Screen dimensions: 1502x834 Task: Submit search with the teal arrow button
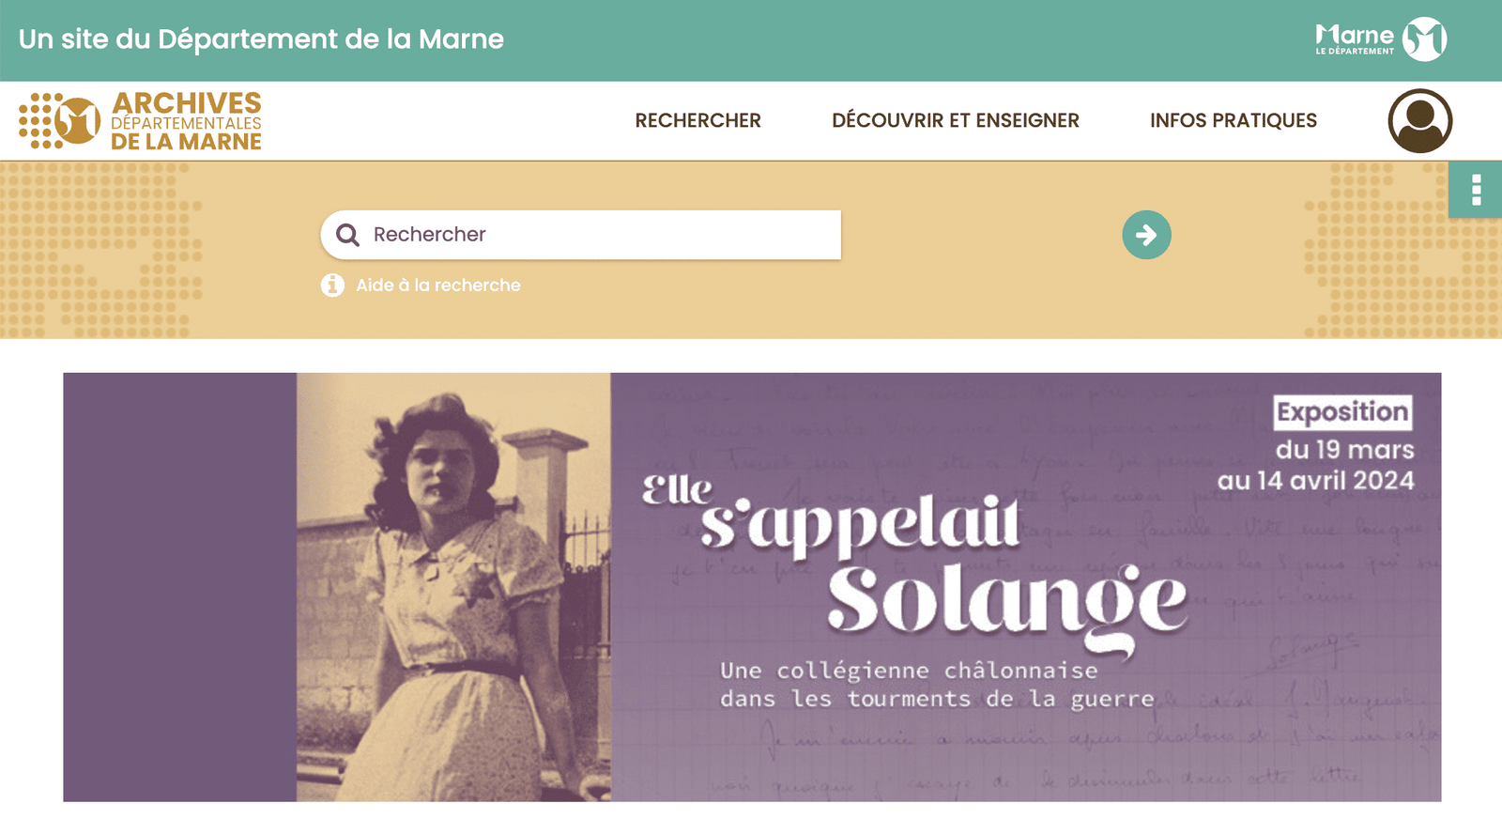pyautogui.click(x=1146, y=235)
